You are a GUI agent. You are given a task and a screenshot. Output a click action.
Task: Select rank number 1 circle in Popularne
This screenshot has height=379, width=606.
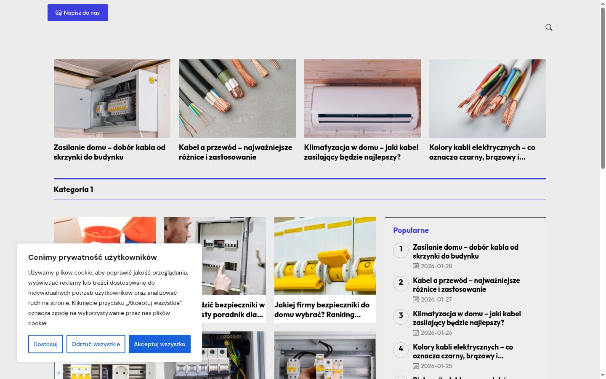pyautogui.click(x=401, y=250)
